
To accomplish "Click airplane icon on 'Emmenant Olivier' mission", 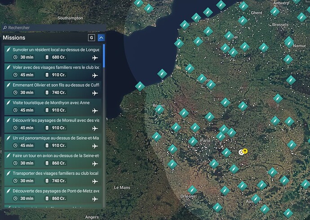I will tap(95, 93).
